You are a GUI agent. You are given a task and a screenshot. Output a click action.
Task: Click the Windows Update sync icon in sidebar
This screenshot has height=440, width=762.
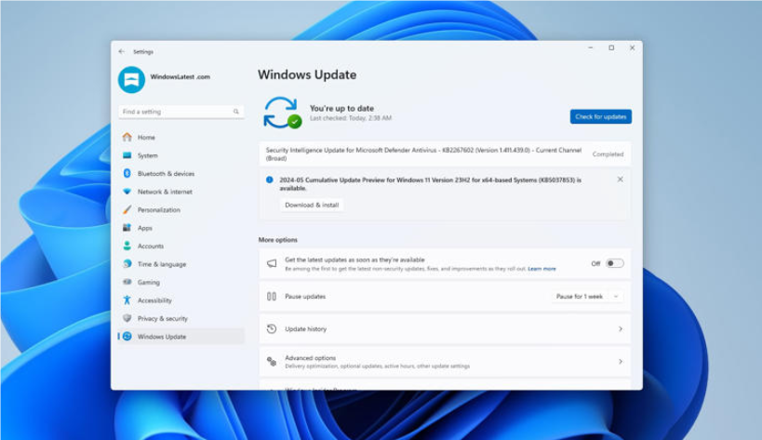[x=127, y=337]
